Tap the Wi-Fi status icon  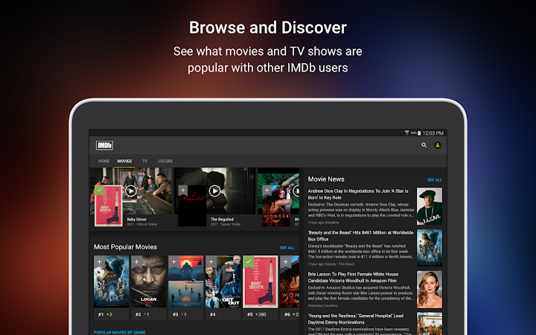[x=406, y=133]
